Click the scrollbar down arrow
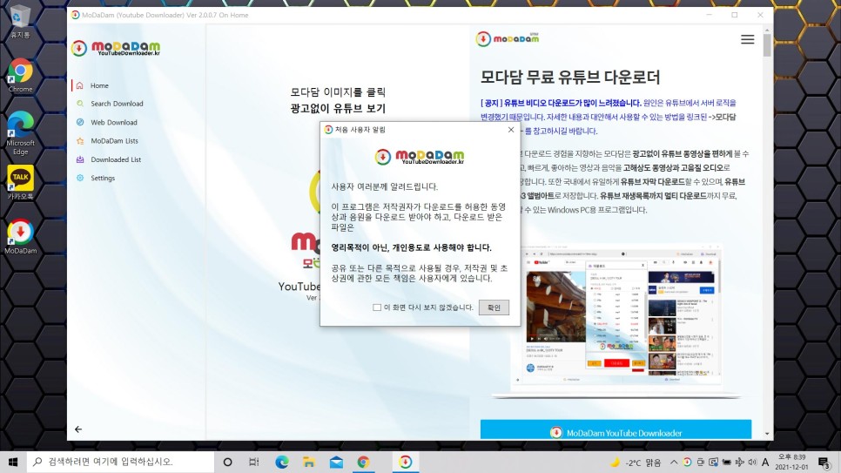 (767, 434)
